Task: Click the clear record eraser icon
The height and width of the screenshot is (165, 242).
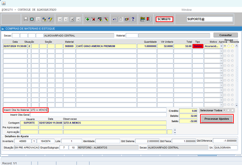Action: tap(100, 19)
